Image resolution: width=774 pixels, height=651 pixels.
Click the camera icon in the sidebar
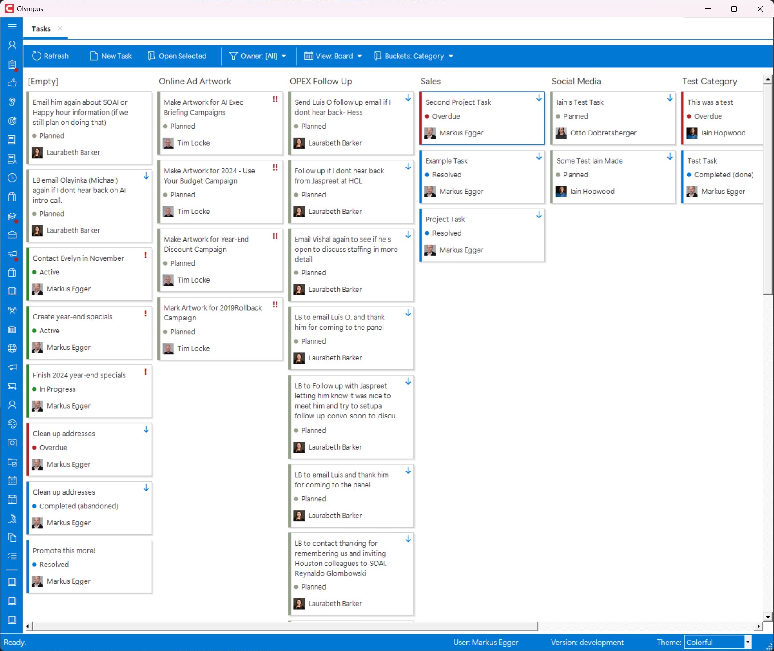pos(12,442)
